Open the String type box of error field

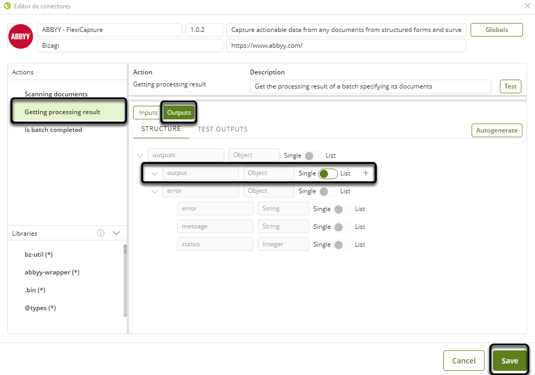tap(283, 208)
